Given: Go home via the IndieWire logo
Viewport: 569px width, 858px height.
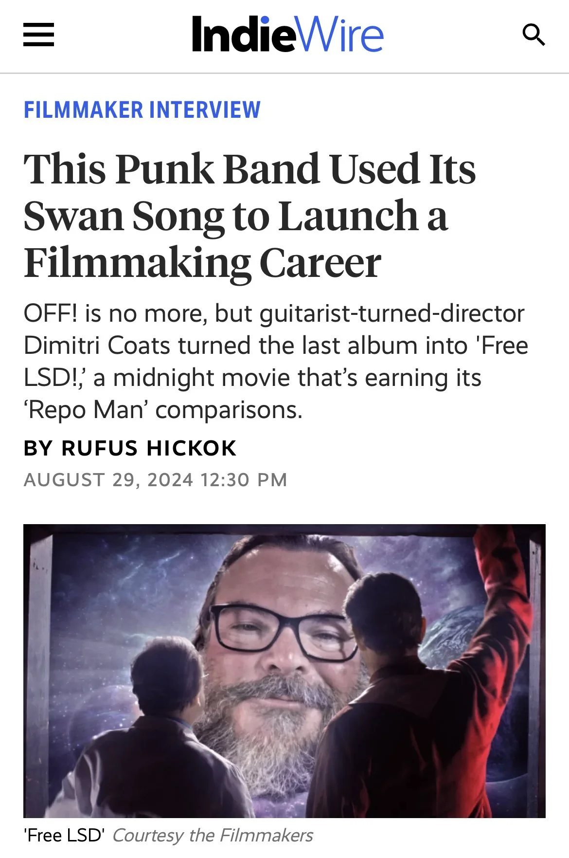Looking at the screenshot, I should tap(287, 34).
